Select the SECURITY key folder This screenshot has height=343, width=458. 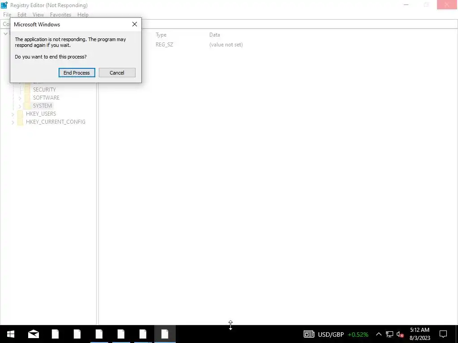tap(44, 89)
